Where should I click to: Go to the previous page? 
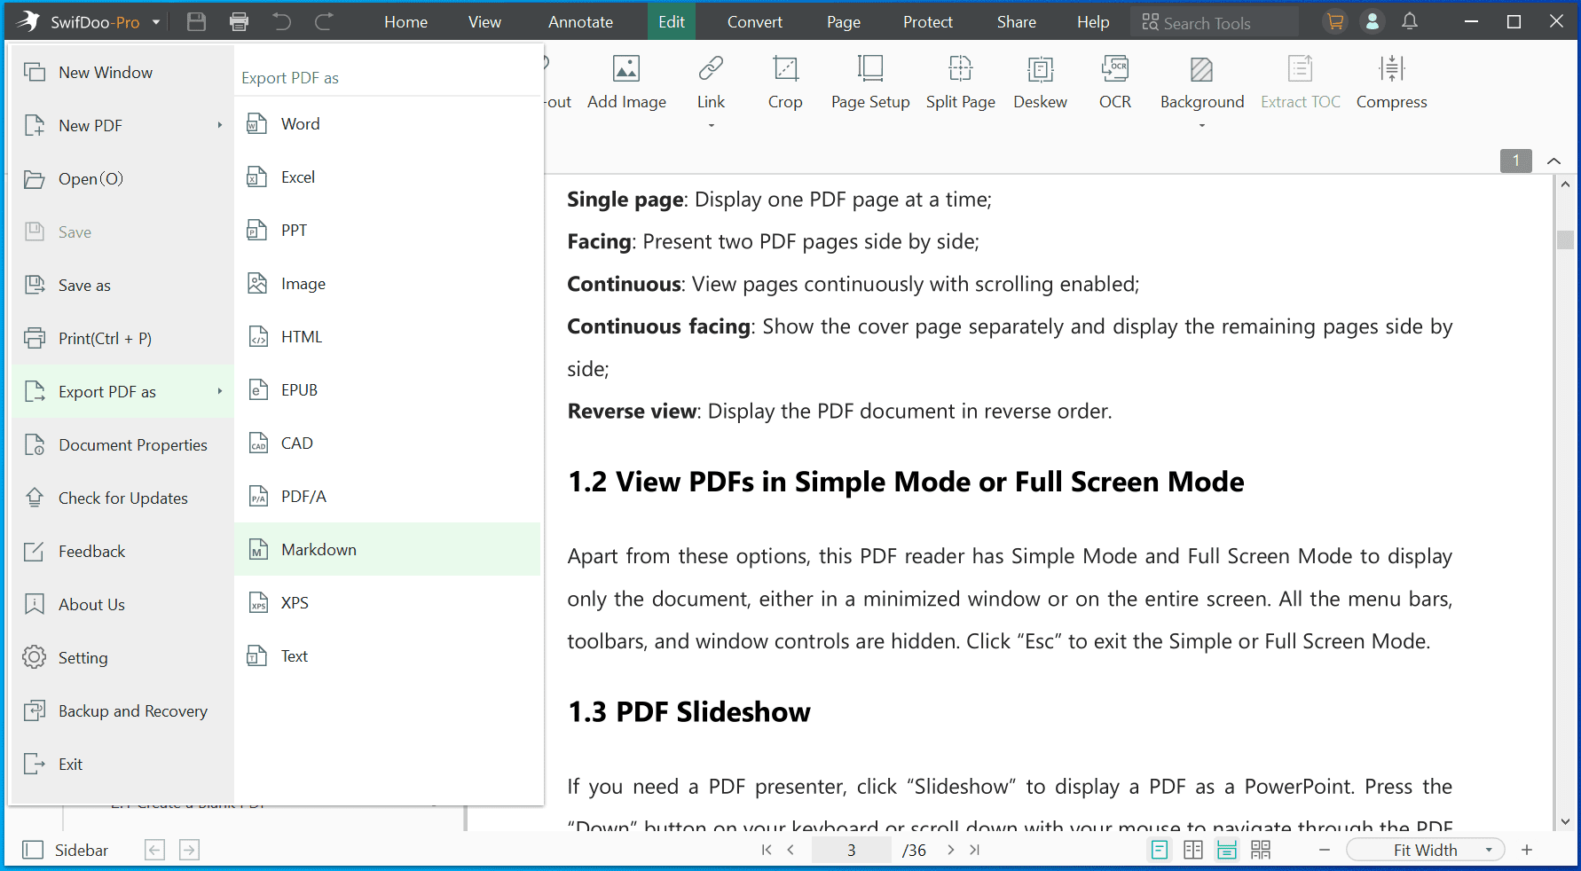(x=790, y=850)
